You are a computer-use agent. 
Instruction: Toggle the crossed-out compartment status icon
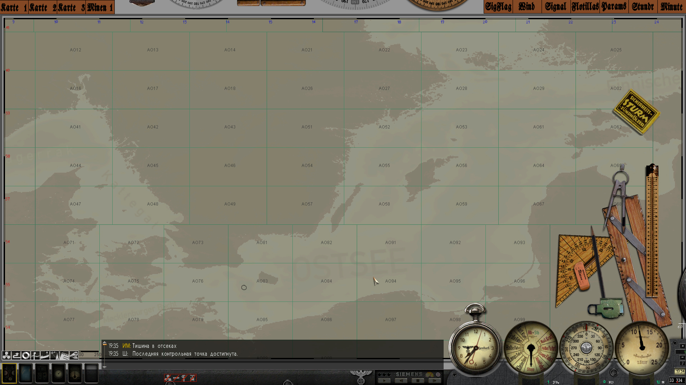click(192, 378)
